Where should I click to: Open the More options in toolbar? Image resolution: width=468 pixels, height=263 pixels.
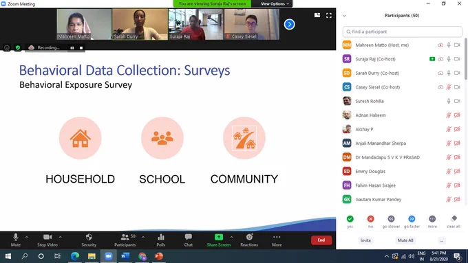pyautogui.click(x=277, y=240)
